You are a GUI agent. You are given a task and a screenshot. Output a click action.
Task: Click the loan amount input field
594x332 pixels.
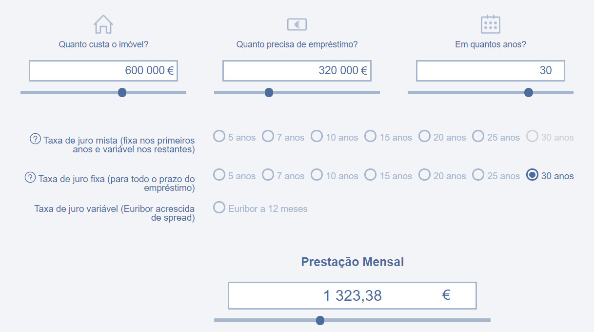click(297, 71)
